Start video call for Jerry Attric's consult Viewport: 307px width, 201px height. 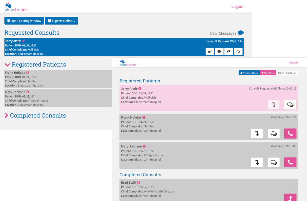[x=219, y=51]
